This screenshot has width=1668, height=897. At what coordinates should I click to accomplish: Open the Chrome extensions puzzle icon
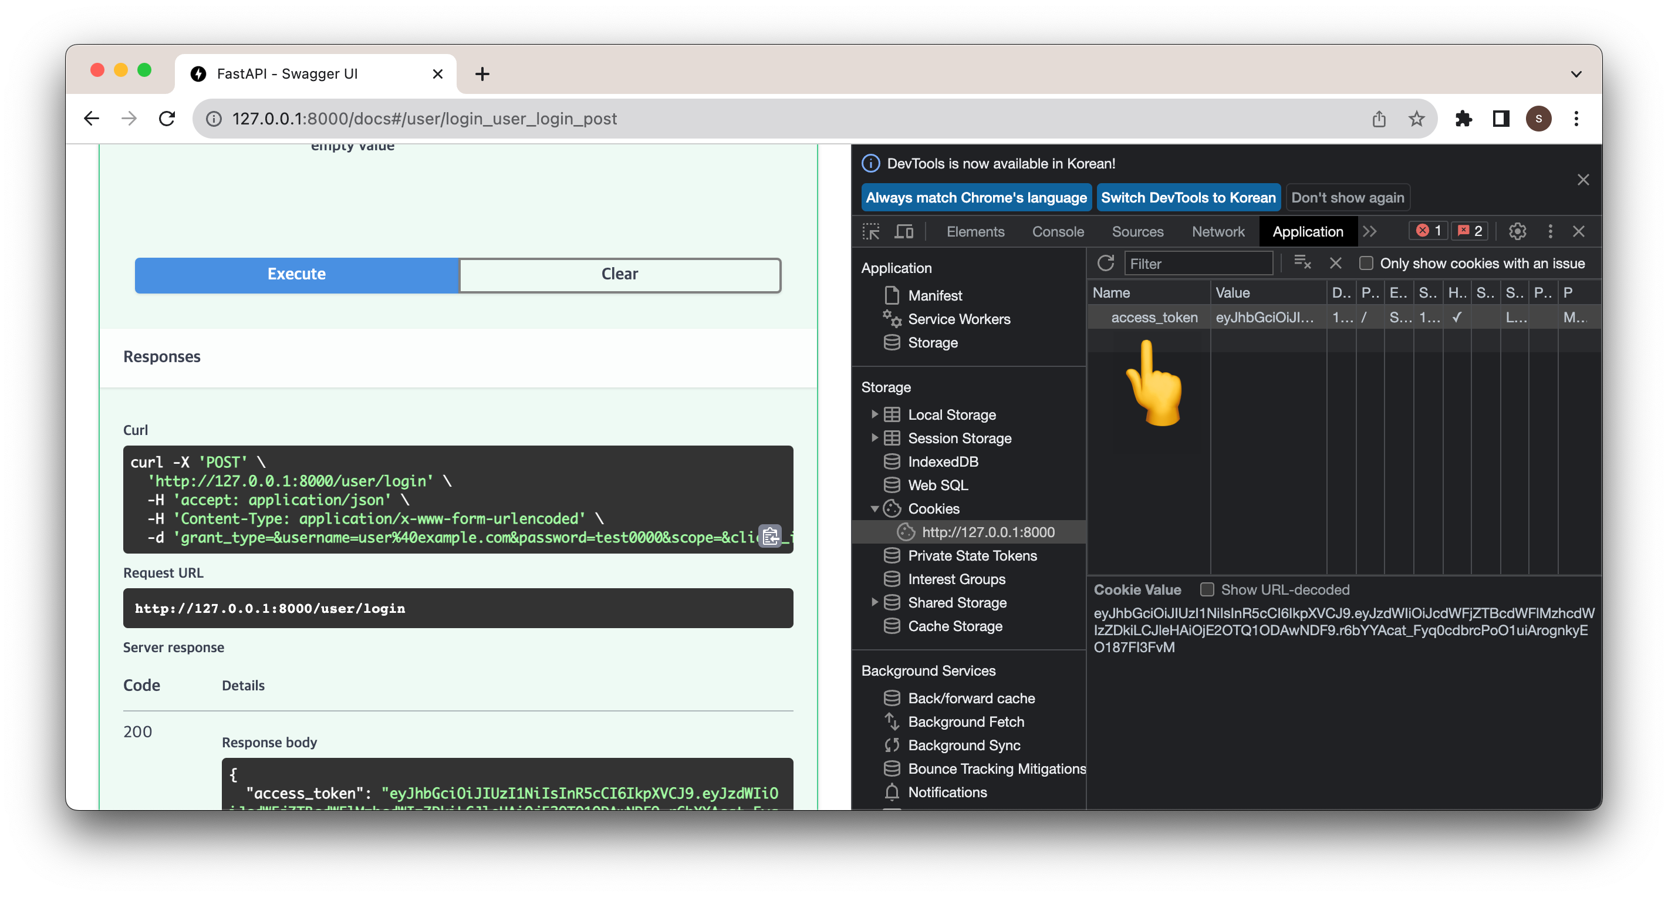1463,119
